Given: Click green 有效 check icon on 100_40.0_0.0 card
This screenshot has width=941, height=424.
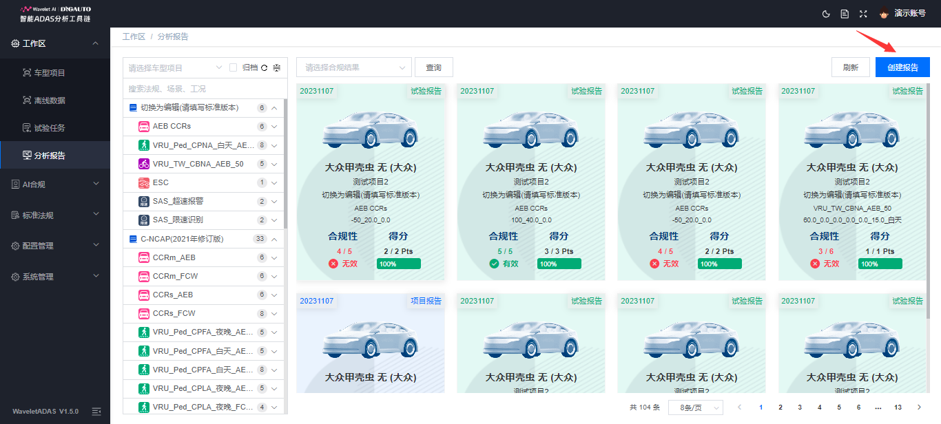Looking at the screenshot, I should [x=494, y=264].
